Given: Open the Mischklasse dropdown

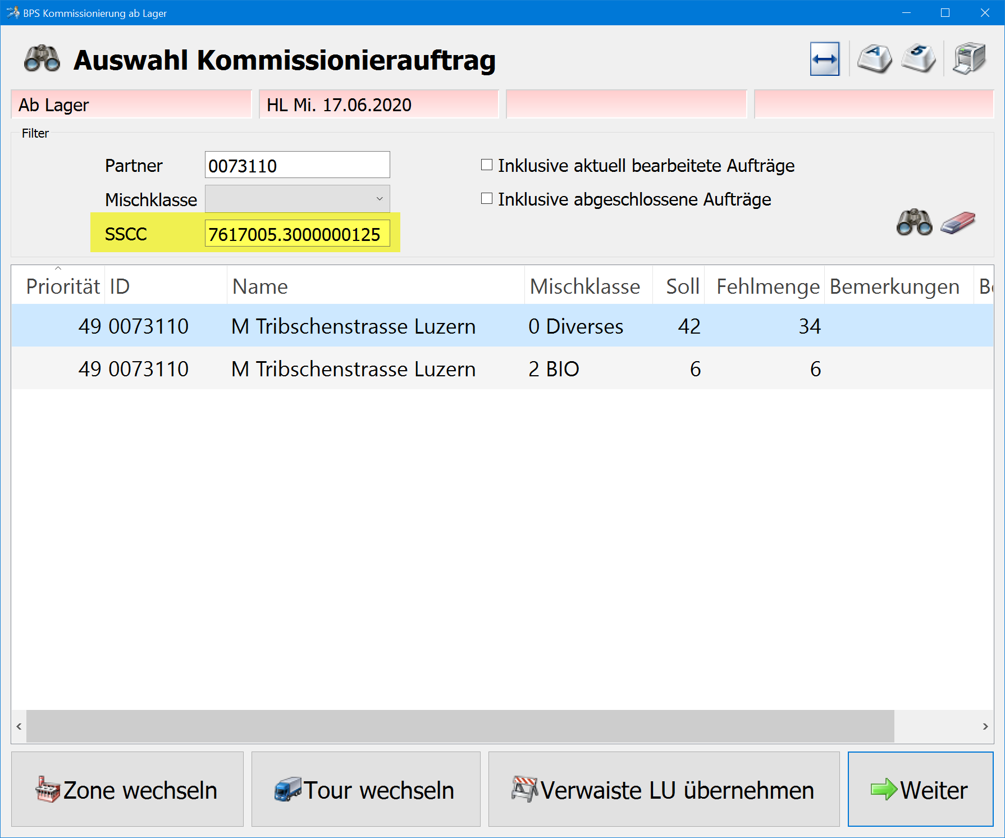Looking at the screenshot, I should [x=297, y=199].
